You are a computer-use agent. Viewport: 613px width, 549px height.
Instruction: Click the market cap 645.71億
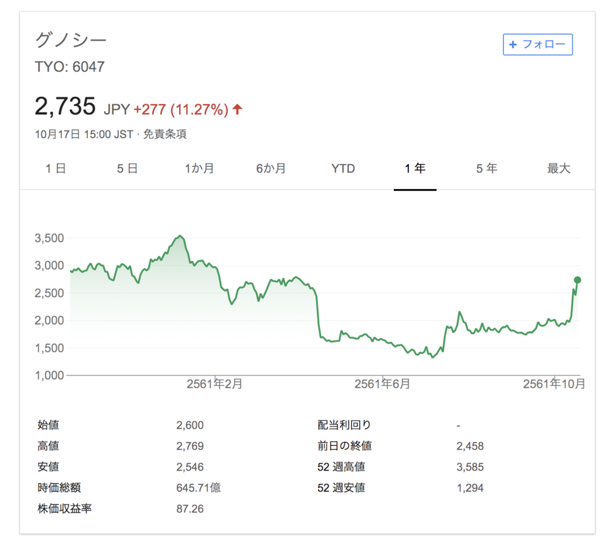point(199,487)
